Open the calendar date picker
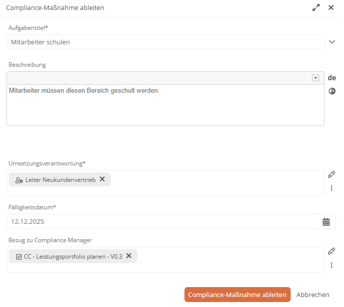344x307 pixels. click(326, 222)
